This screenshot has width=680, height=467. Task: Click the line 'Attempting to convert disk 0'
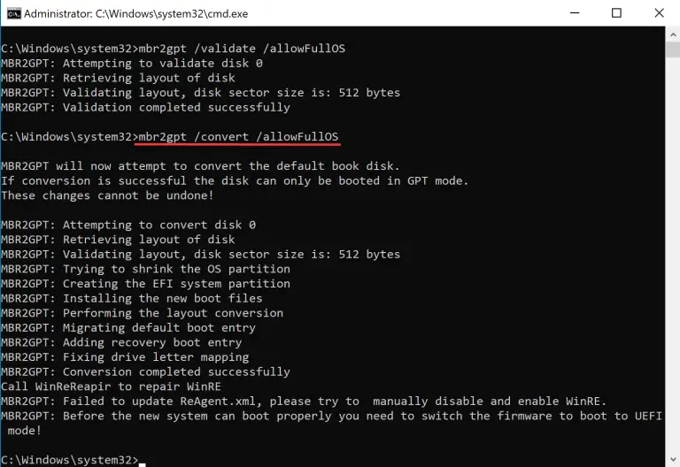[128, 225]
